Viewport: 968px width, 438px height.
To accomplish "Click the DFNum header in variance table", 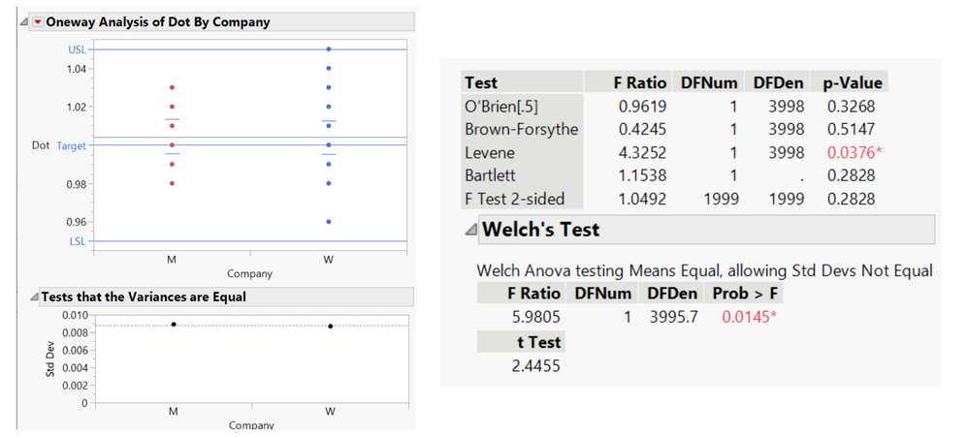I will click(x=709, y=82).
